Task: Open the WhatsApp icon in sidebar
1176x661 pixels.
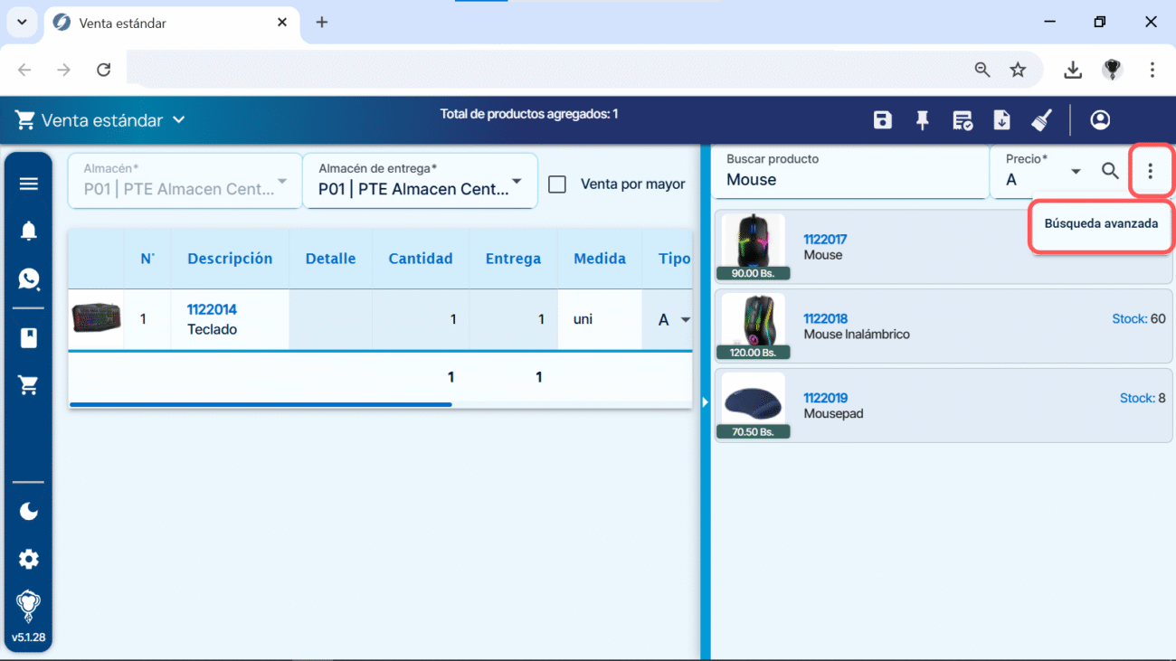Action: click(x=29, y=279)
